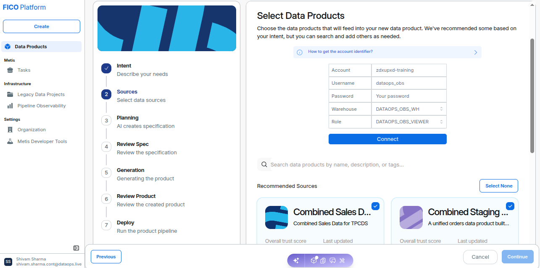The image size is (540, 268).
Task: Click the Organization building icon
Action: 10,130
